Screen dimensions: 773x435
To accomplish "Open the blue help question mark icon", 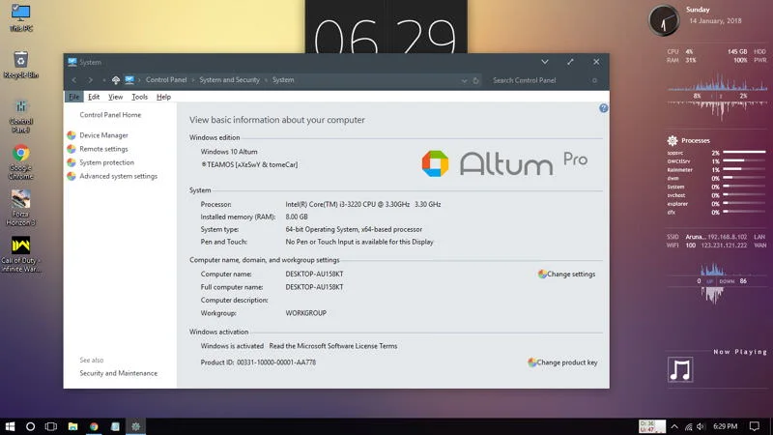I will pyautogui.click(x=603, y=108).
